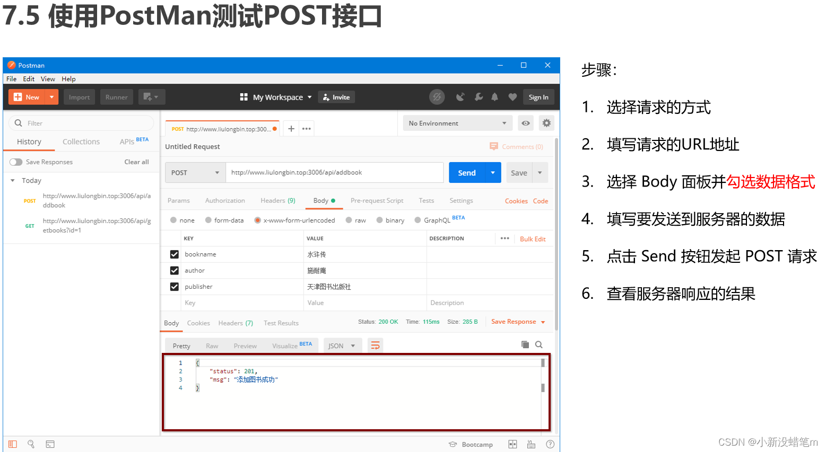Select the x-www-form-urlencoded radio button
826x452 pixels.
point(258,220)
